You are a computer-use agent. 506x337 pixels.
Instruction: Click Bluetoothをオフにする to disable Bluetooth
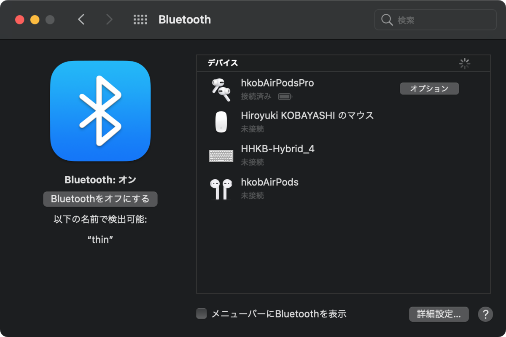coord(100,199)
